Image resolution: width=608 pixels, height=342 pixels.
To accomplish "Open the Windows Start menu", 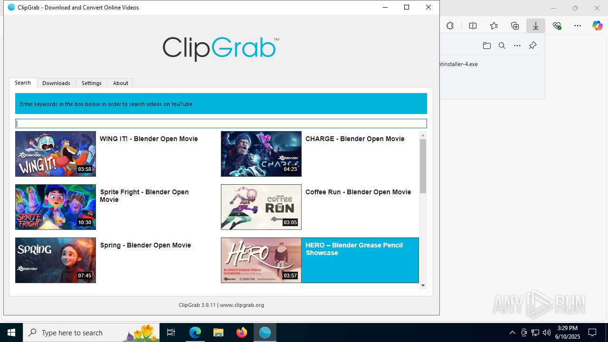I will 11,332.
